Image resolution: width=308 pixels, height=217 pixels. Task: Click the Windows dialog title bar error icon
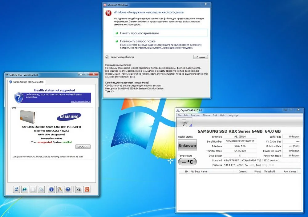click(105, 5)
